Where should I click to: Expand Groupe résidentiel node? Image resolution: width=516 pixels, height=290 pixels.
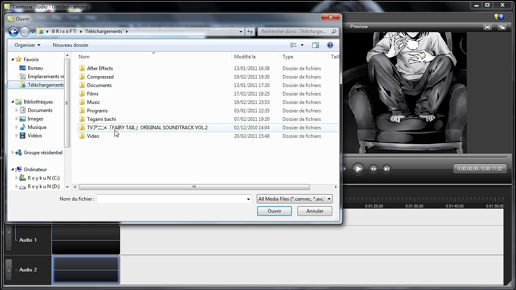pos(12,153)
